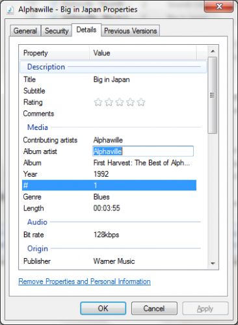Switch to the General tab
238x325 pixels.
[x=25, y=31]
